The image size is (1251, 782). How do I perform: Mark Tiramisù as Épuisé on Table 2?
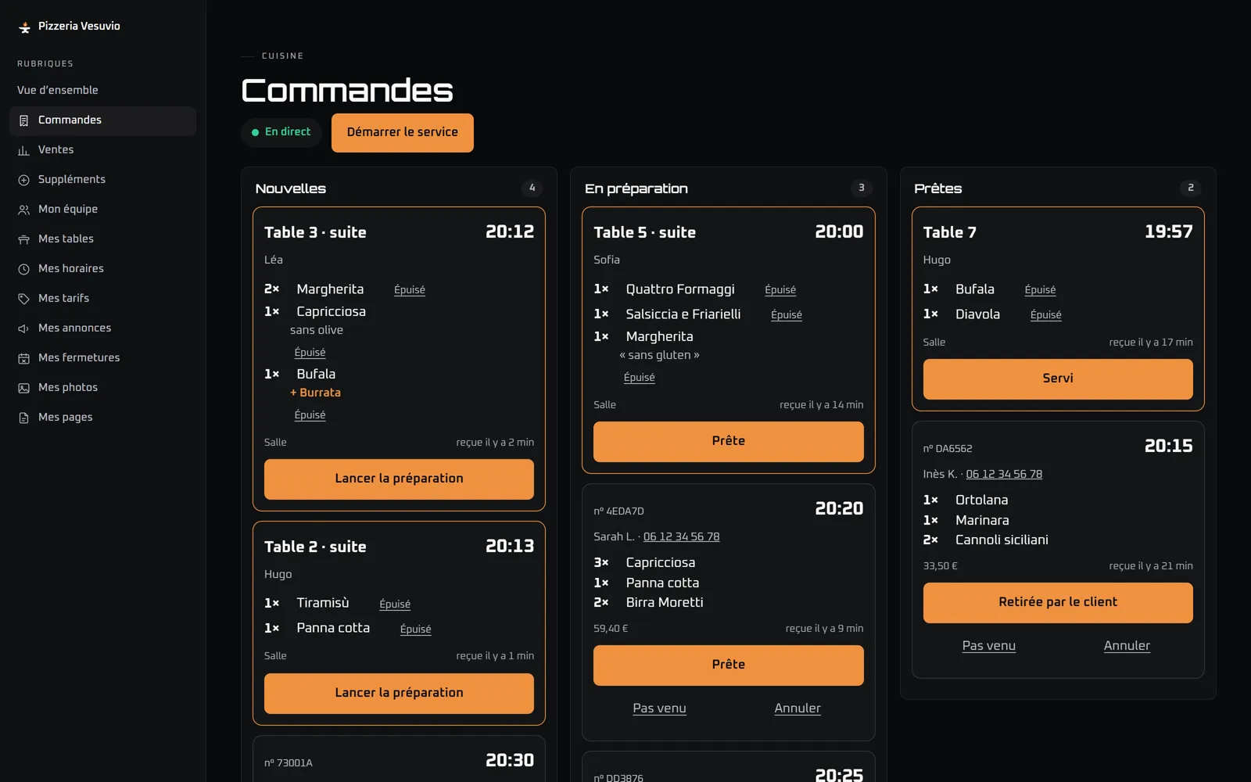(x=395, y=604)
